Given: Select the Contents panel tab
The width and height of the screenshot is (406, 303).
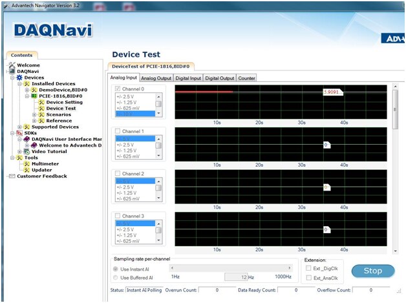Looking at the screenshot, I should pyautogui.click(x=22, y=55).
